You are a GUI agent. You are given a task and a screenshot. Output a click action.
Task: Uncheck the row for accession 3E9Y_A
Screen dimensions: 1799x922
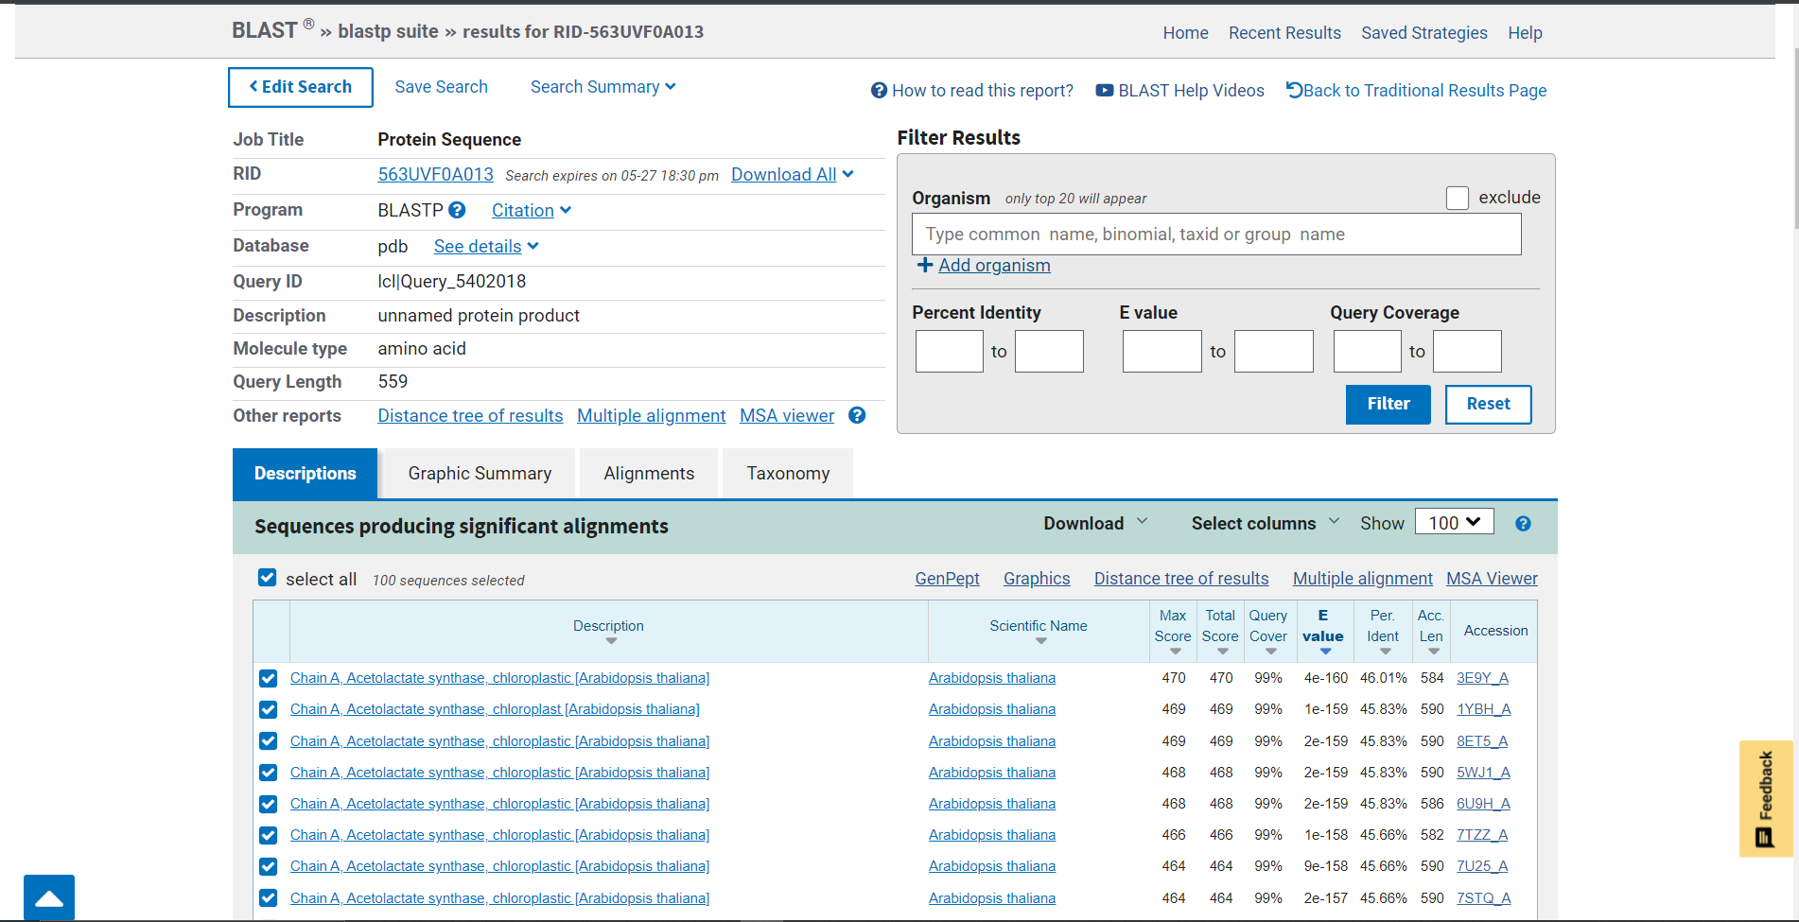pyautogui.click(x=269, y=678)
